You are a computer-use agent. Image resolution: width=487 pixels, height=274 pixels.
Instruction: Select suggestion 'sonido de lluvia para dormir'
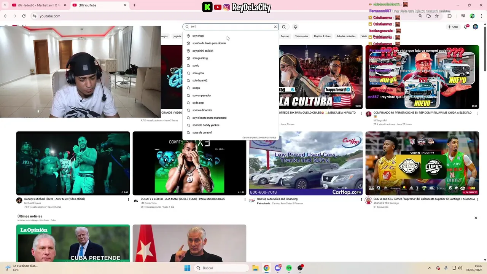coord(231,43)
